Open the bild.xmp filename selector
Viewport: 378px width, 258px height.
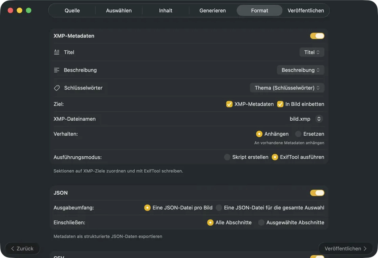319,119
